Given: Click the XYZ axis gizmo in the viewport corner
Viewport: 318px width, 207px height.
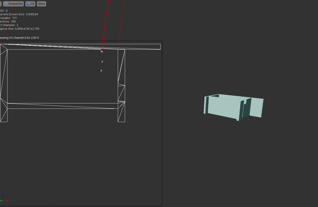Looking at the screenshot, I should click(4, 198).
